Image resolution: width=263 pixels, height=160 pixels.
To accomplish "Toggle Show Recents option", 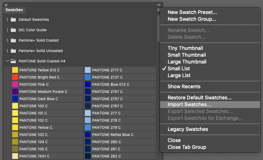I will pos(184,86).
